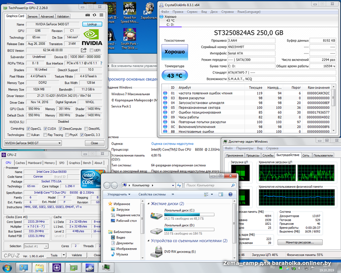Toggle UEFI checkbox in GPU-Z

[x=91, y=50]
